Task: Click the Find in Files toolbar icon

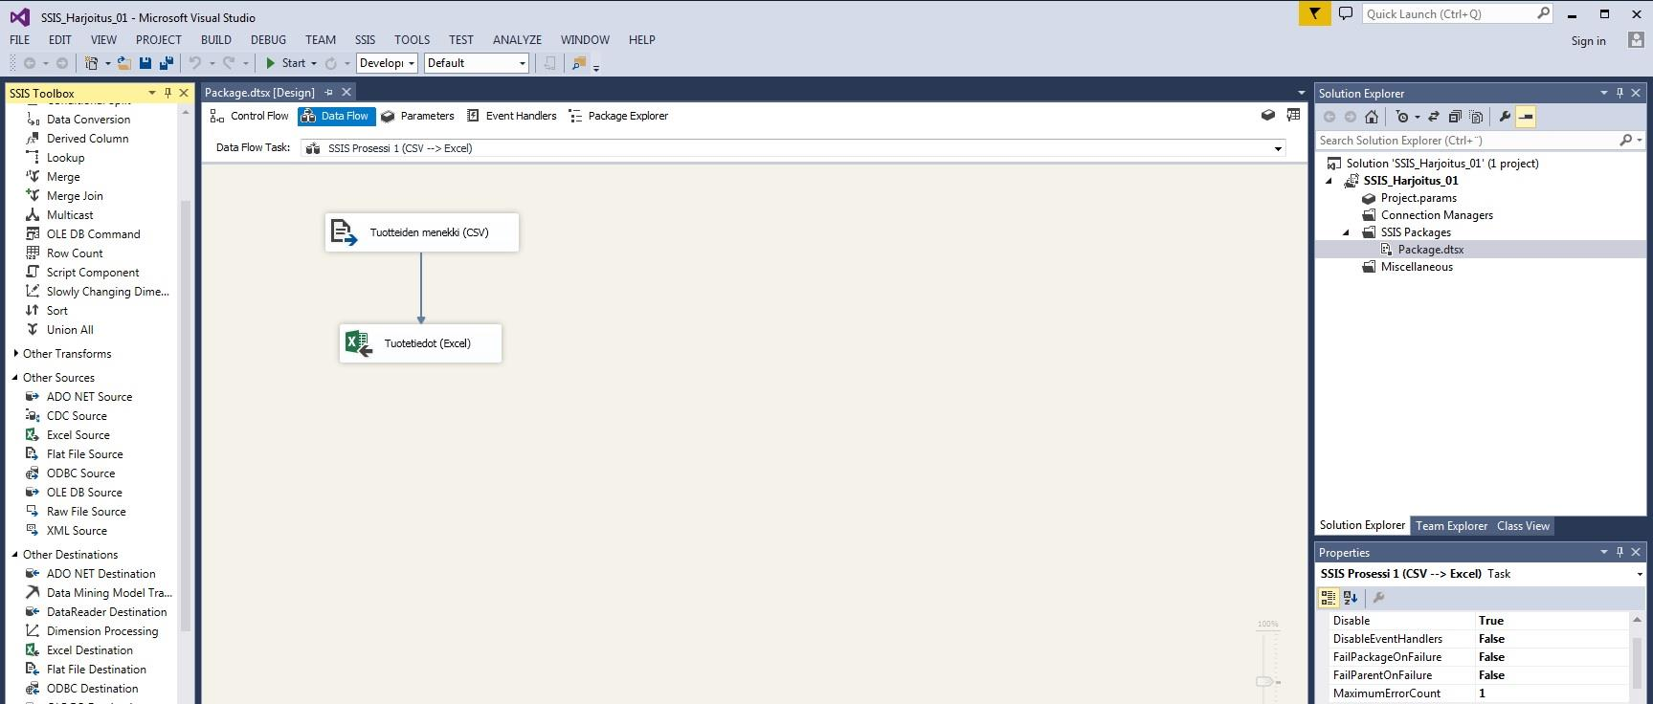Action: 578,63
